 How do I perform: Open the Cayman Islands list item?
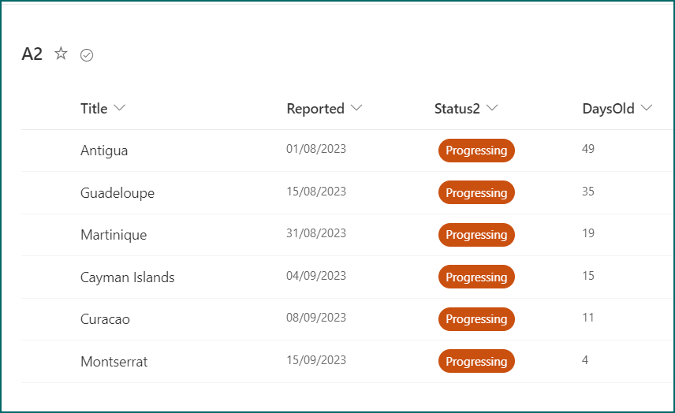pos(128,277)
